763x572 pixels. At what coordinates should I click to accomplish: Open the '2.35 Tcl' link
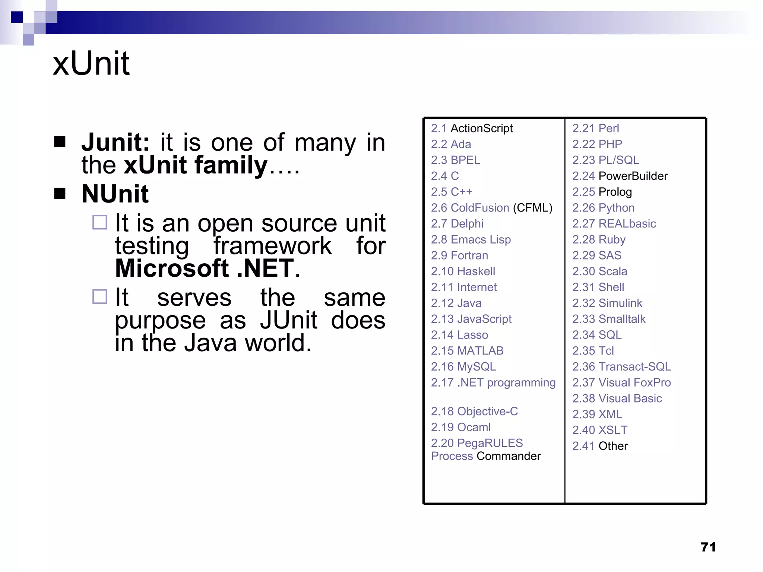[x=593, y=351]
